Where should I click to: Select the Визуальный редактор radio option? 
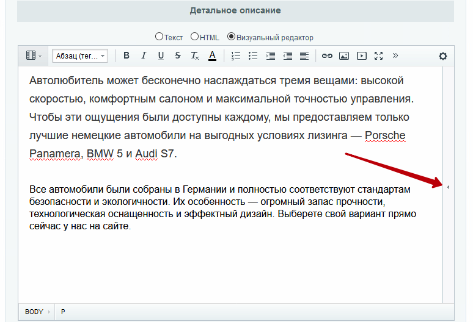pos(231,37)
